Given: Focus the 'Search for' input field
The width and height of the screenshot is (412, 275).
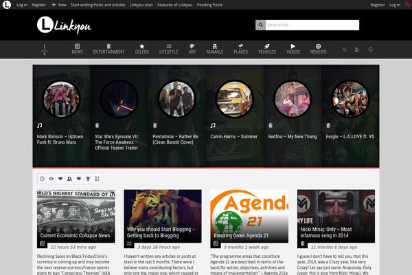Looking at the screenshot, I should [312, 25].
